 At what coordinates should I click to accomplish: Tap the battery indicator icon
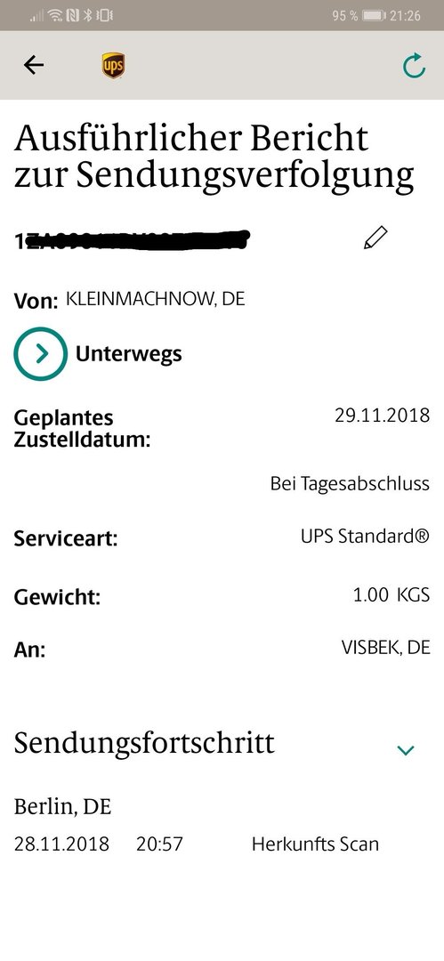(374, 15)
